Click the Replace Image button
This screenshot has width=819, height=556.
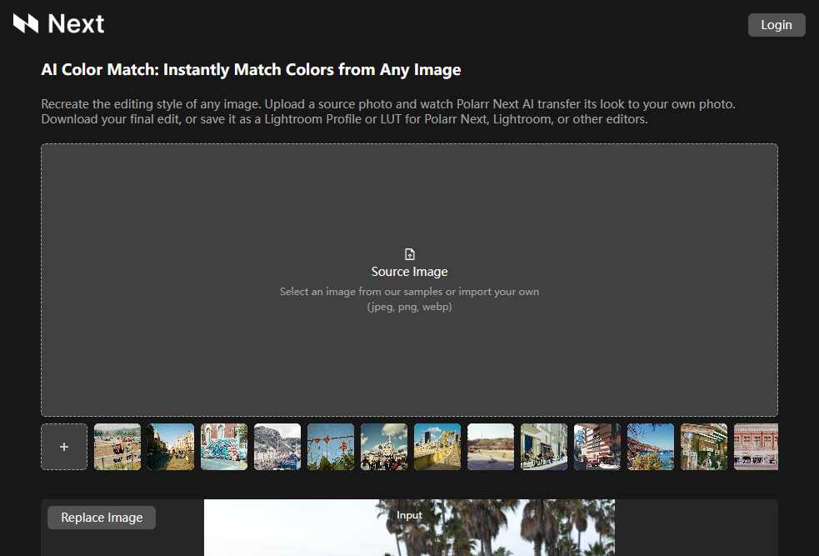[101, 518]
